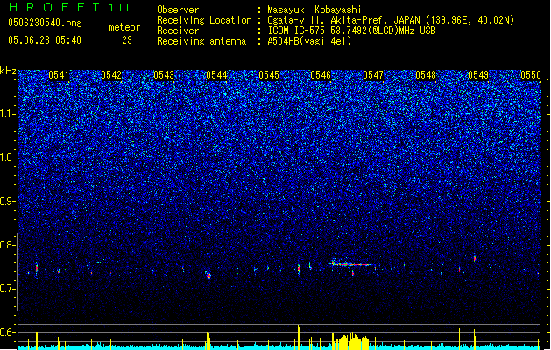Image resolution: width=551 pixels, height=350 pixels.
Task: Click the 0544 time marker
Action: (x=216, y=75)
